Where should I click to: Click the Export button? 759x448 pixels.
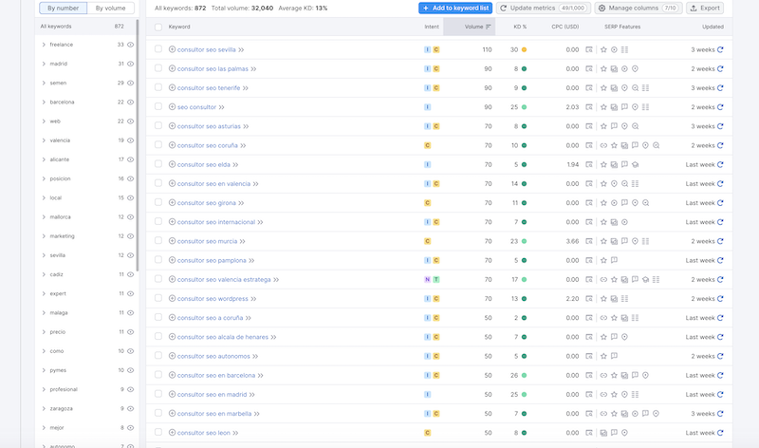706,8
